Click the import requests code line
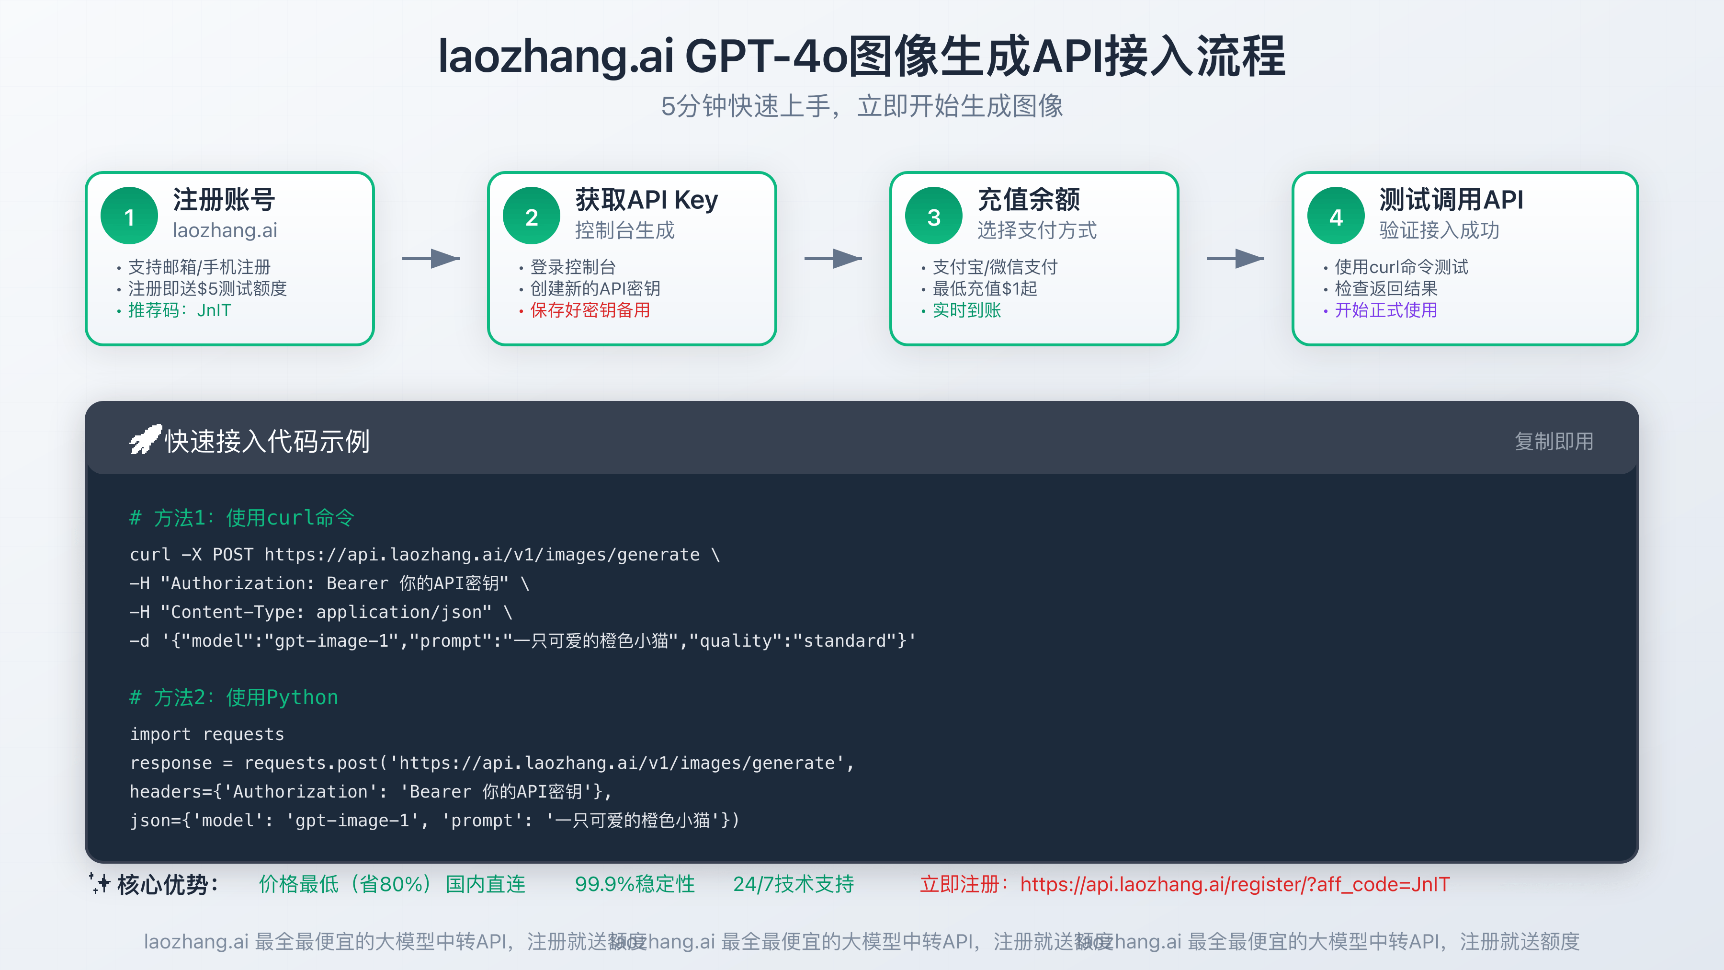This screenshot has height=970, width=1724. [207, 734]
